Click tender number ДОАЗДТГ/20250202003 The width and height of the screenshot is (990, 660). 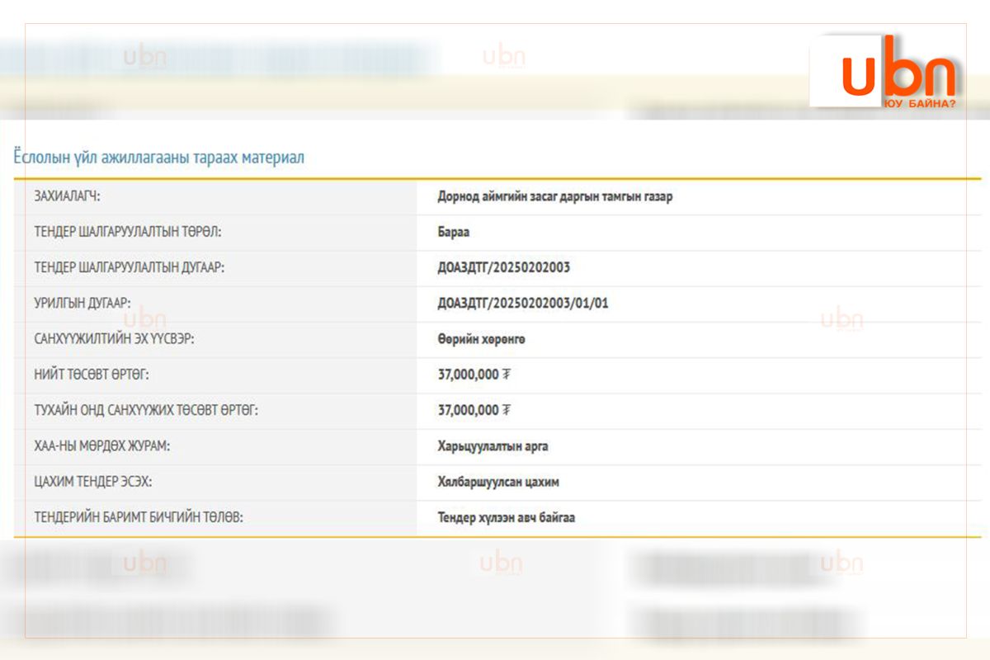(x=503, y=268)
